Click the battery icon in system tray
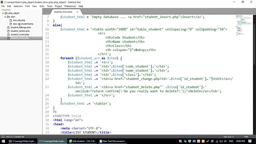Viewport: 256px width, 144px height. [x=221, y=141]
